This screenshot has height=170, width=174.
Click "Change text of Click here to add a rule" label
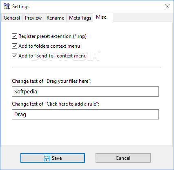(56, 104)
